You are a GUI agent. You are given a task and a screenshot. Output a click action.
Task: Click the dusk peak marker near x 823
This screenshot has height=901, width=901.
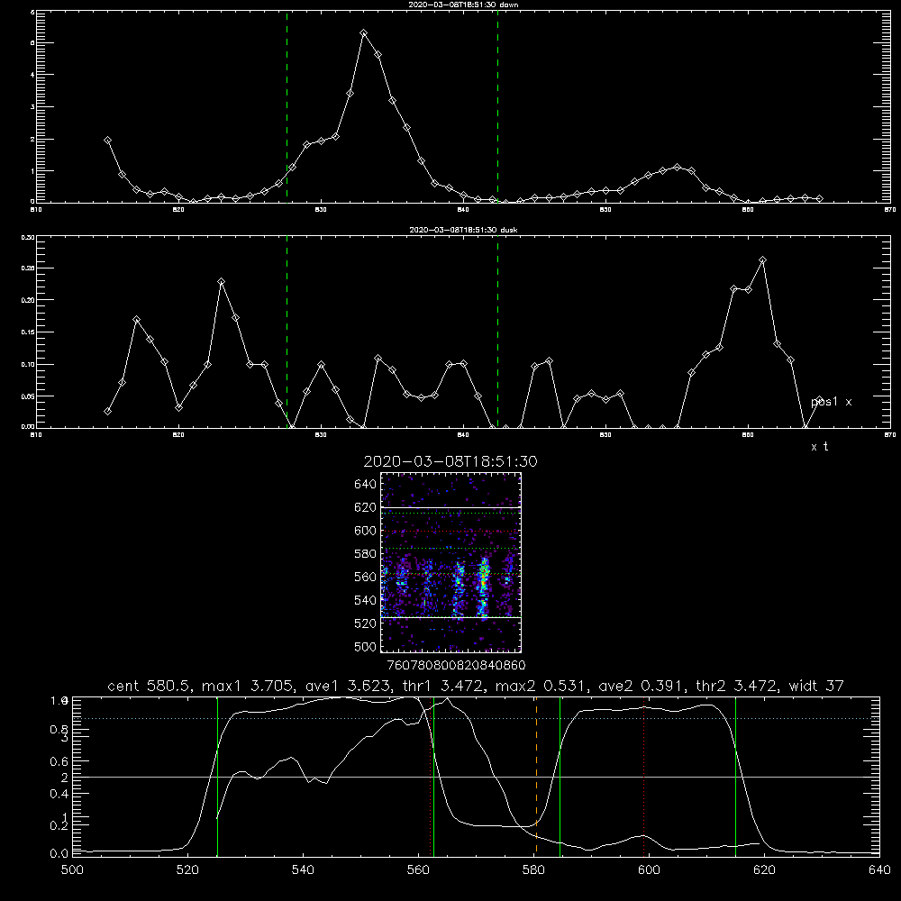pyautogui.click(x=222, y=281)
